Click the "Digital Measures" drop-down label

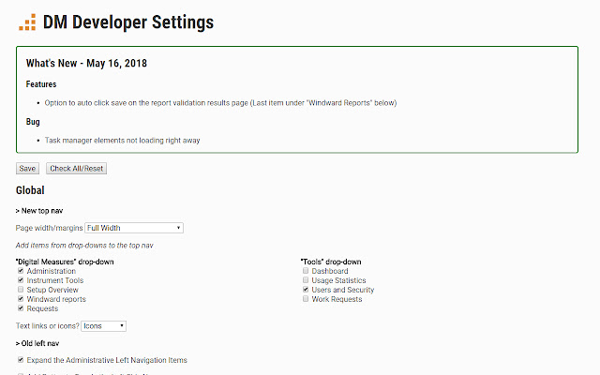pos(65,262)
